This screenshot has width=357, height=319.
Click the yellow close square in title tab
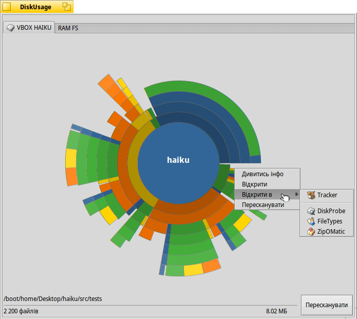click(7, 7)
